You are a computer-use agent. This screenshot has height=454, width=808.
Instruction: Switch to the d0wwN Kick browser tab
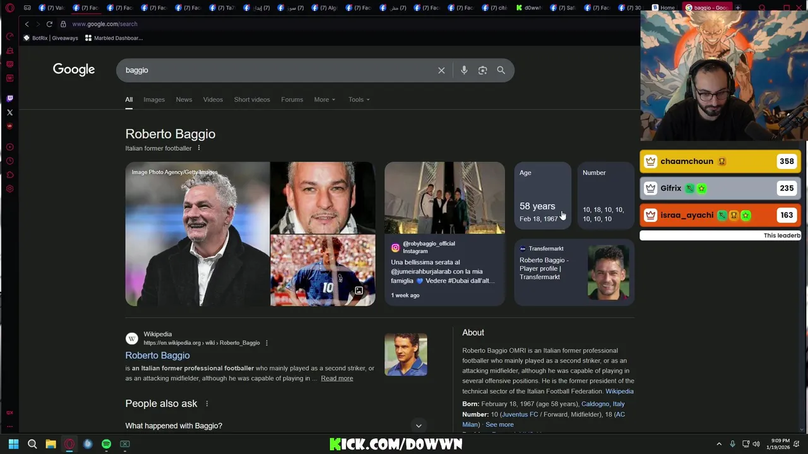coord(529,8)
